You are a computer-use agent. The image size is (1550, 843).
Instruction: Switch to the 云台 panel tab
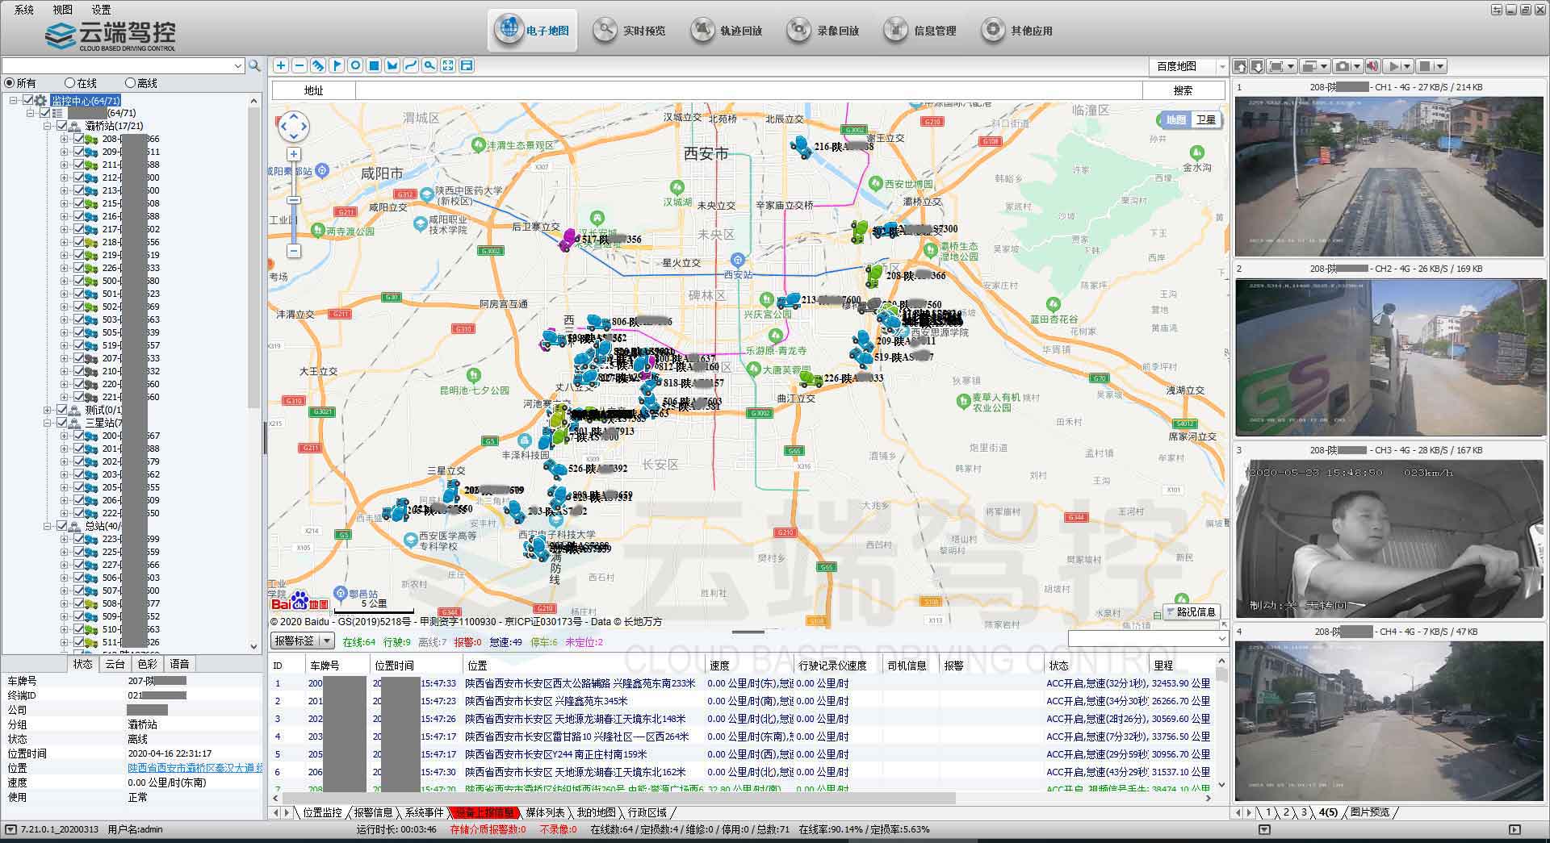pyautogui.click(x=115, y=664)
